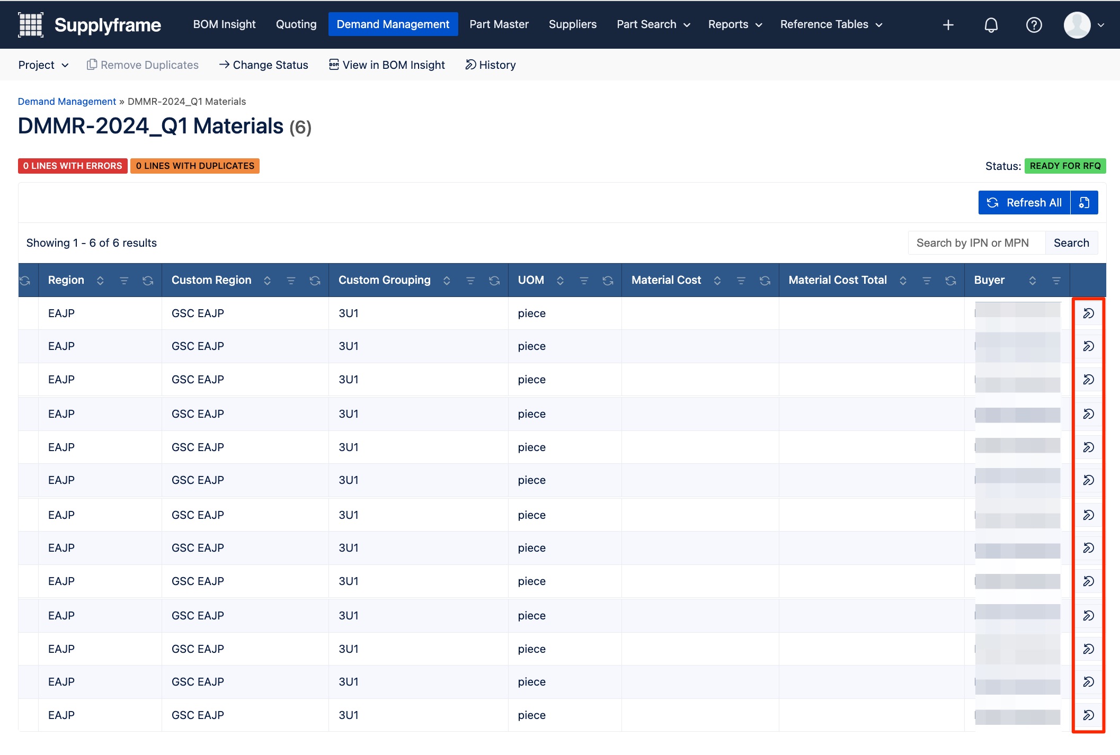Viewport: 1120px width, 755px height.
Task: Filter the Material Cost column
Action: click(741, 281)
